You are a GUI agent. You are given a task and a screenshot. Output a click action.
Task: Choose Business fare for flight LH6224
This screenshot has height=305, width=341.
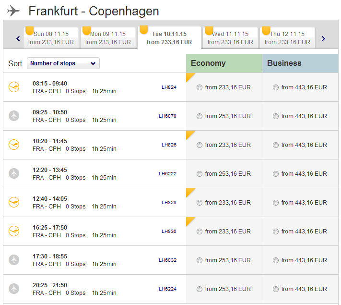(x=276, y=289)
